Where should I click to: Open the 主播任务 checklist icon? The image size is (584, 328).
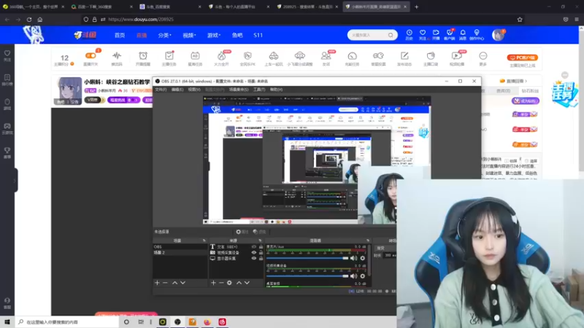pos(169,56)
